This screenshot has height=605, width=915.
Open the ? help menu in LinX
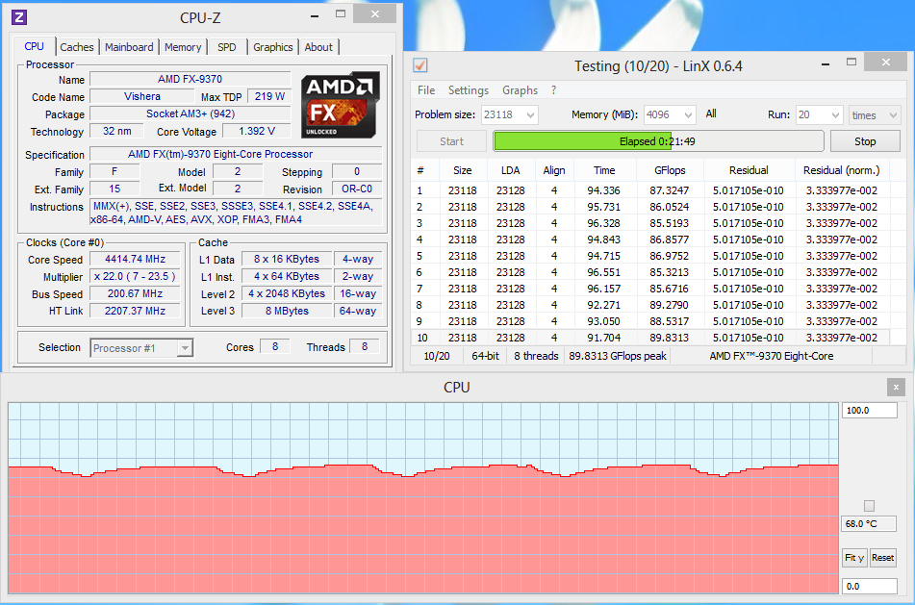pos(554,90)
